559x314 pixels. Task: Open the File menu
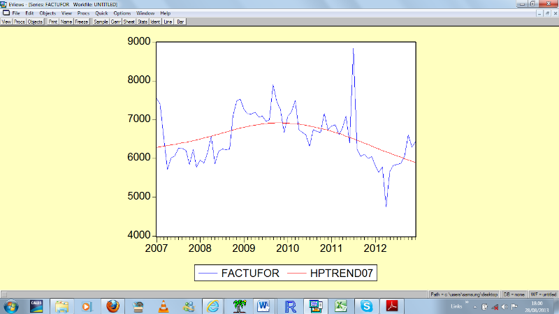(x=16, y=13)
